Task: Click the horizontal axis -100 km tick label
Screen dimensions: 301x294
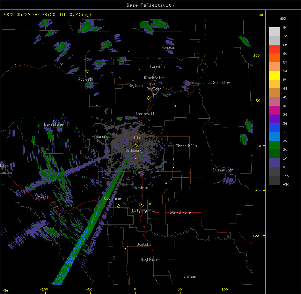Action: pyautogui.click(x=44, y=289)
